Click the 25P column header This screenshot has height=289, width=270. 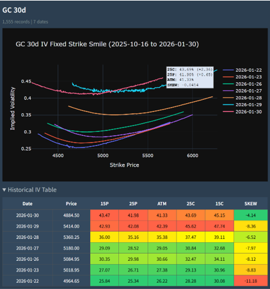[133, 204]
